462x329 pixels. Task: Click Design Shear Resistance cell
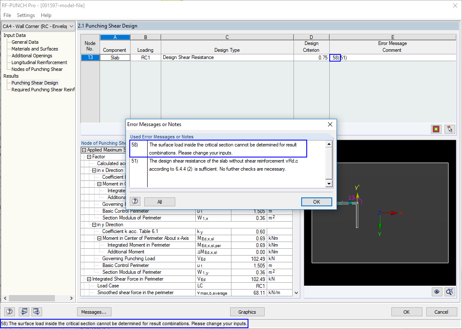coord(227,58)
